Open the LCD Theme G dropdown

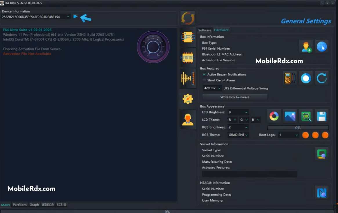click(244, 120)
